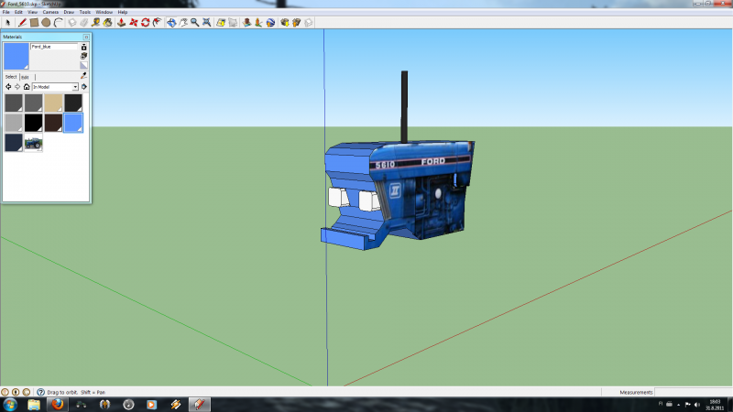Open the Edit menu
This screenshot has width=733, height=412.
click(x=18, y=12)
